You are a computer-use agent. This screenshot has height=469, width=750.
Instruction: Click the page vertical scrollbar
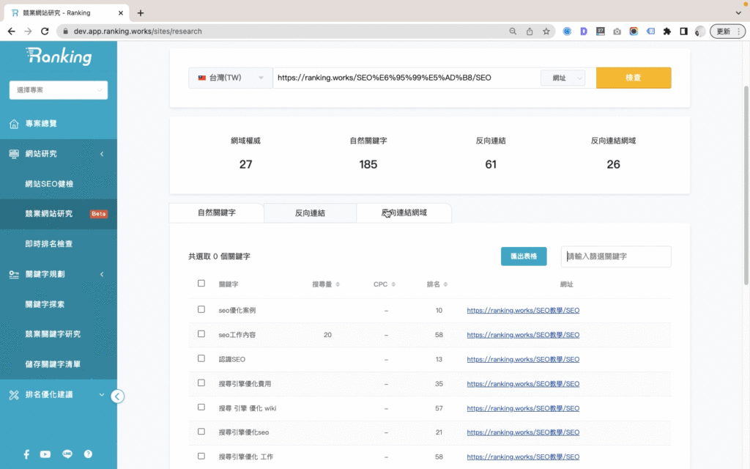tap(746, 185)
